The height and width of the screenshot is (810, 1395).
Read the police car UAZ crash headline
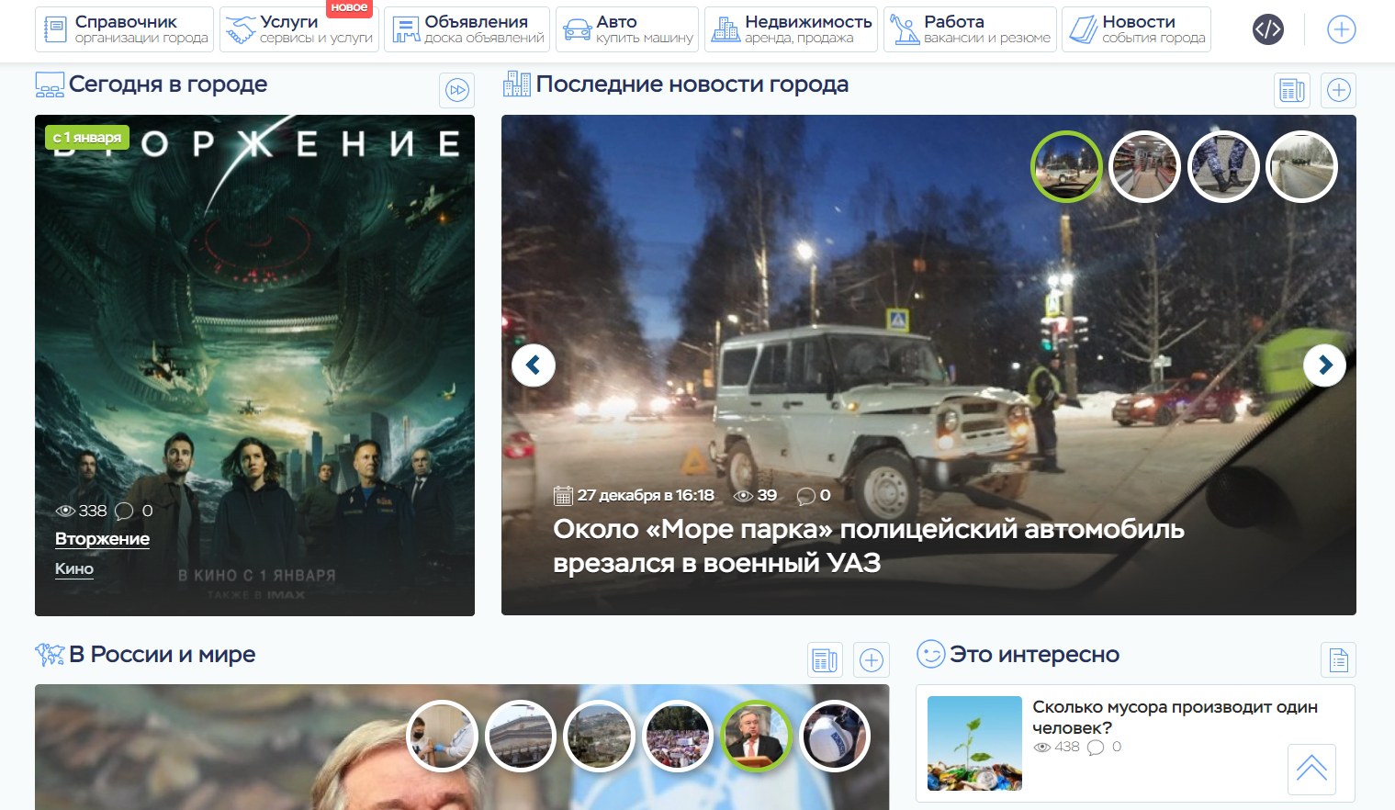click(x=868, y=546)
